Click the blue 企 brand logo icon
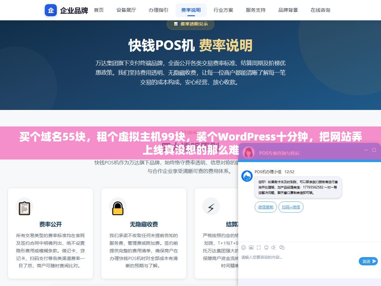381x286 pixels. pyautogui.click(x=51, y=10)
